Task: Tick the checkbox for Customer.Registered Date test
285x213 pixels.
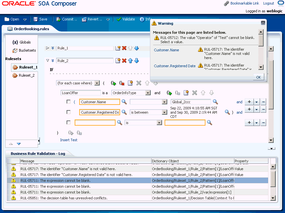Action: point(68,112)
